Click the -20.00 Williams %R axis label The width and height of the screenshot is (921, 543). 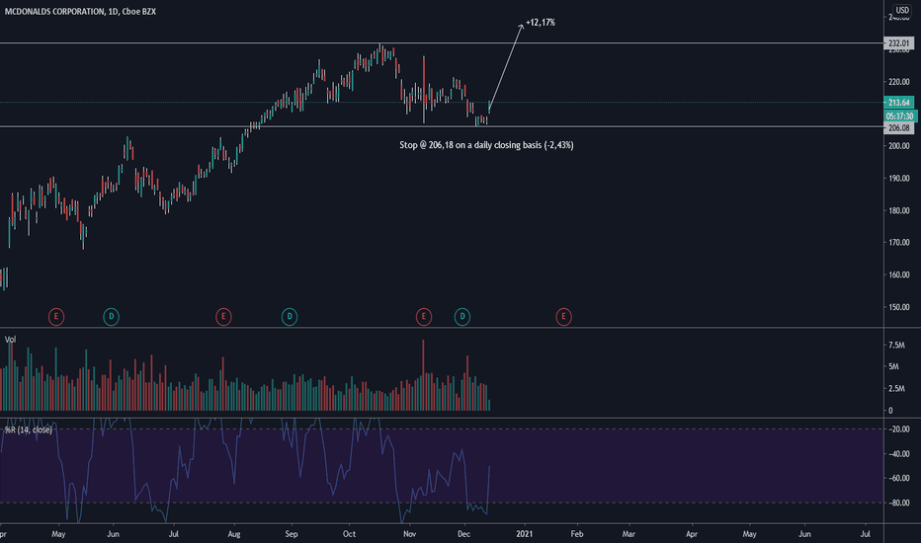899,429
